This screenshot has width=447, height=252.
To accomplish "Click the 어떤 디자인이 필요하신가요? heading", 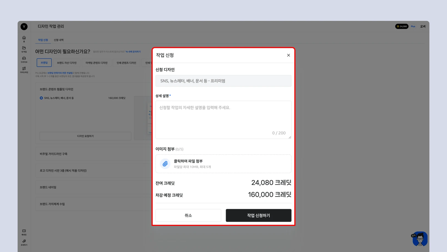I will pos(63,52).
